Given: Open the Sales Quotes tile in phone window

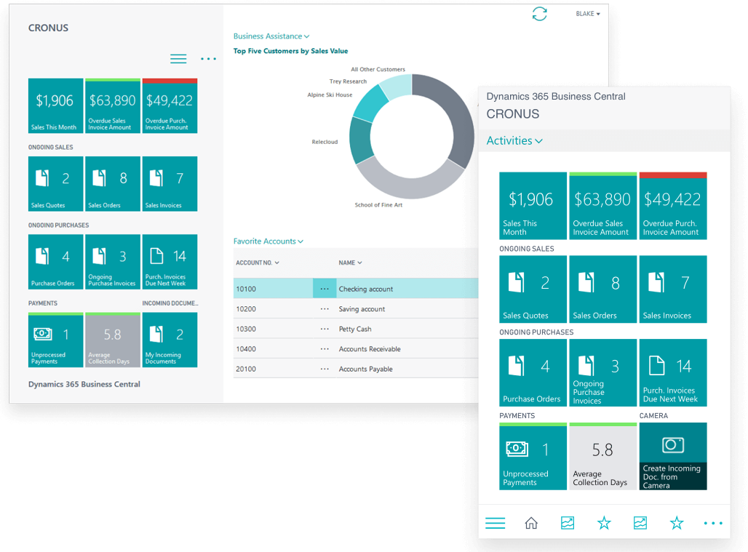Looking at the screenshot, I should click(533, 289).
